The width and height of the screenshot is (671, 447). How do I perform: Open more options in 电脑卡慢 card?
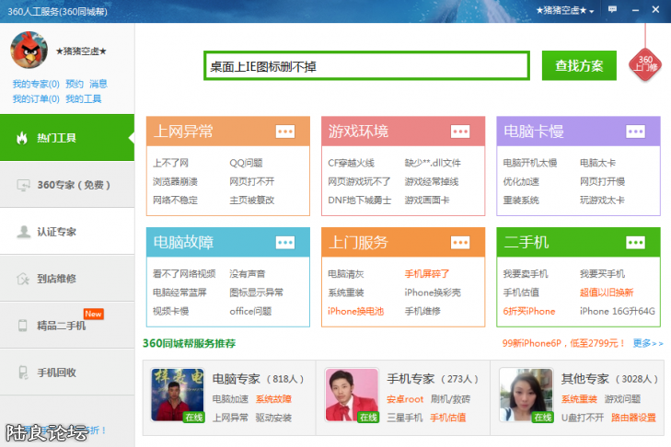635,132
